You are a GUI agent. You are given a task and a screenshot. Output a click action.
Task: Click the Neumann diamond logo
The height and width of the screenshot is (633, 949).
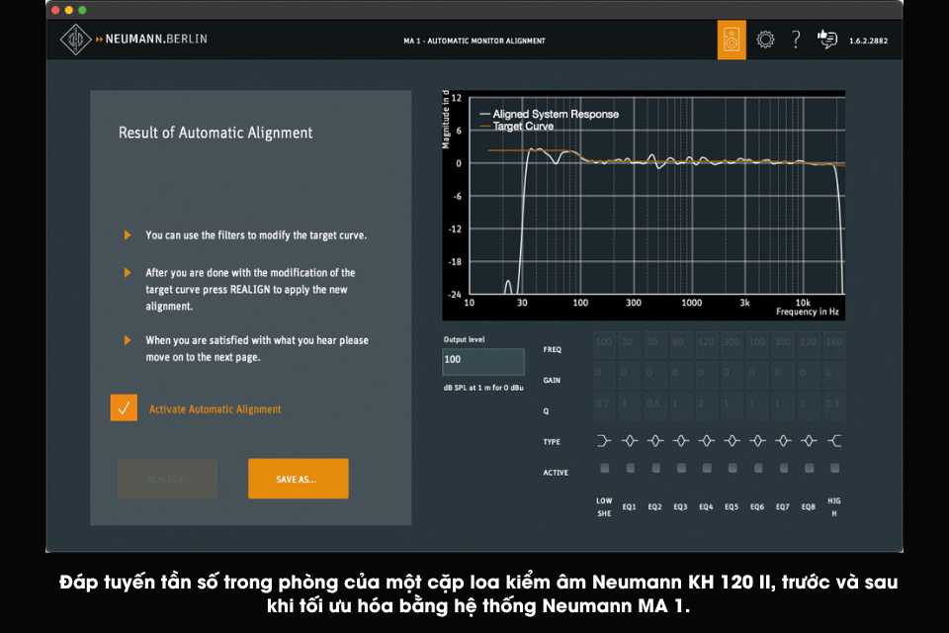tap(76, 40)
